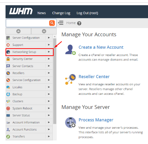This screenshot has width=148, height=144.
Task: Click the Service Configuration wrench icon
Action: pos(8,80)
